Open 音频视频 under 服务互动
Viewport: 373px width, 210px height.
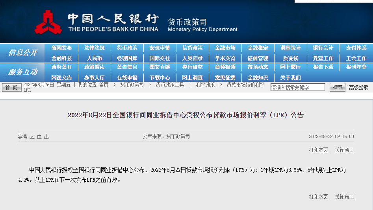pos(225,67)
